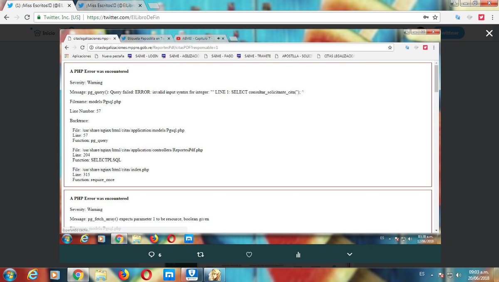Launch Internet Explorer from bottom taskbar
This screenshot has width=499, height=282.
32,275
